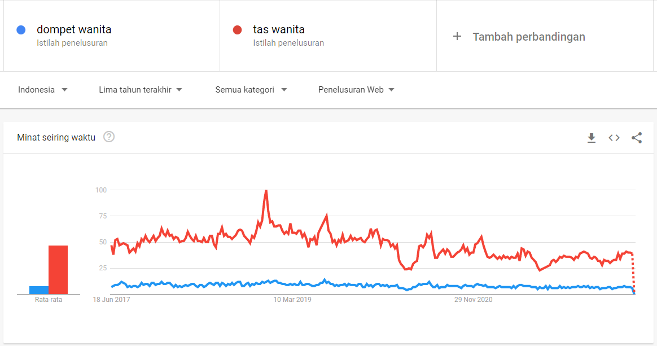Click the blue average bar in Rata-rata
Screen dimensions: 657x346
(39, 290)
